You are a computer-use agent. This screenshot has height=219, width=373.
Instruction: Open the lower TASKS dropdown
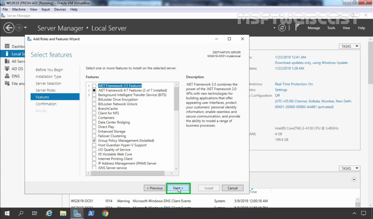(349, 168)
